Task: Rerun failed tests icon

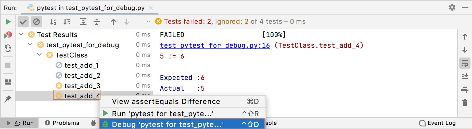Action: (8, 35)
